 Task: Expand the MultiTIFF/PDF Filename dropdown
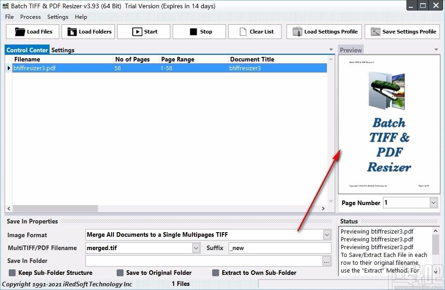[x=196, y=248]
